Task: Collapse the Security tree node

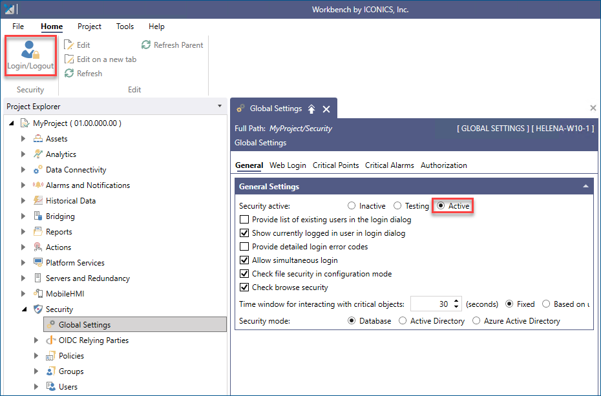Action: [24, 309]
